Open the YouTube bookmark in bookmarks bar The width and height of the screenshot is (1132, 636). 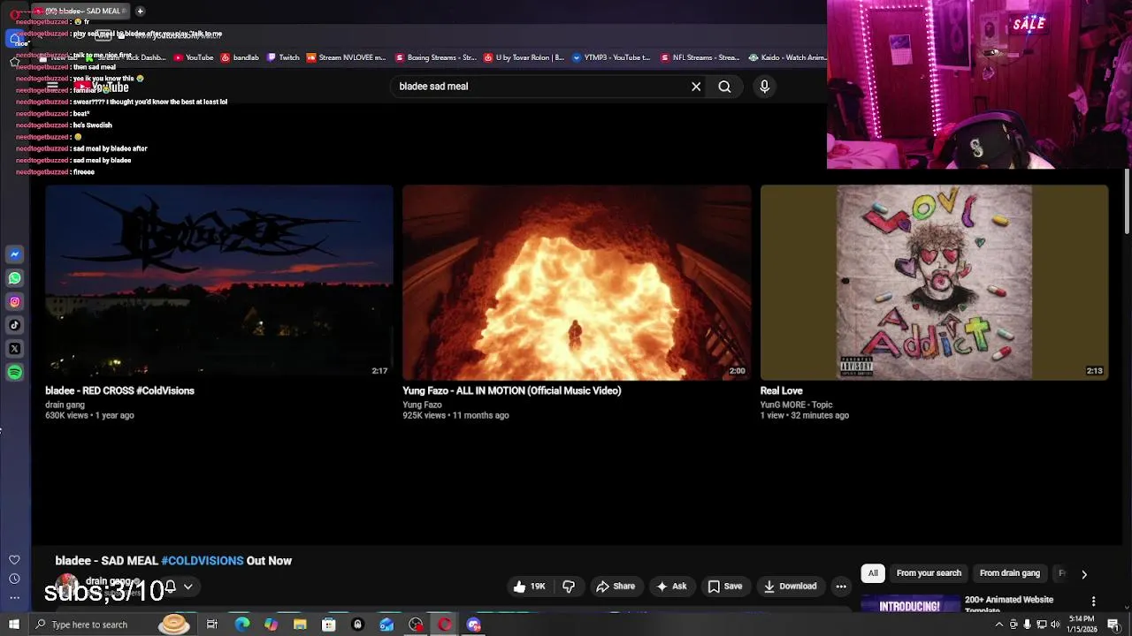(x=194, y=57)
